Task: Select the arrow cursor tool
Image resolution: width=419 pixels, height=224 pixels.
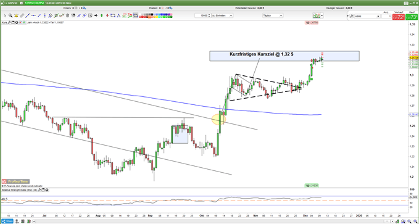Action: [5, 15]
